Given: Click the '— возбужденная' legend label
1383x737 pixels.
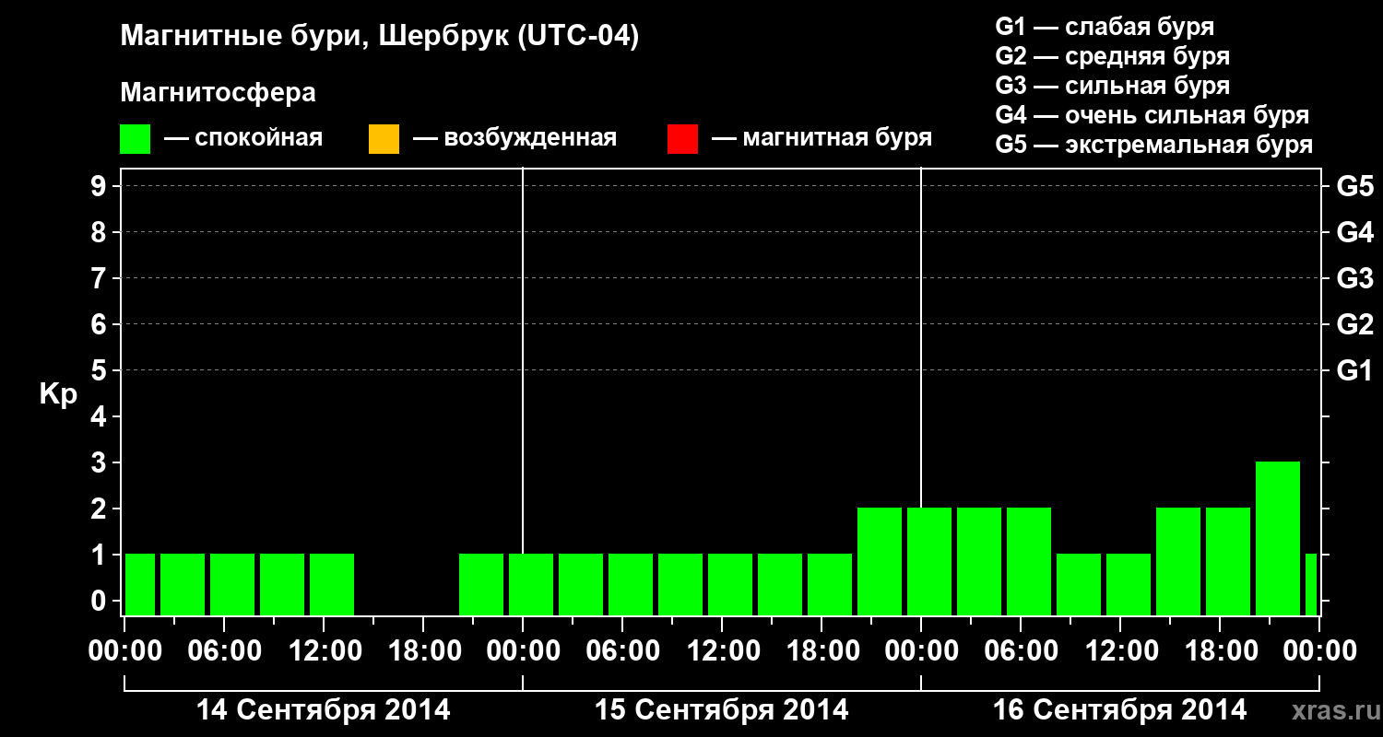Looking at the screenshot, I should pyautogui.click(x=514, y=139).
